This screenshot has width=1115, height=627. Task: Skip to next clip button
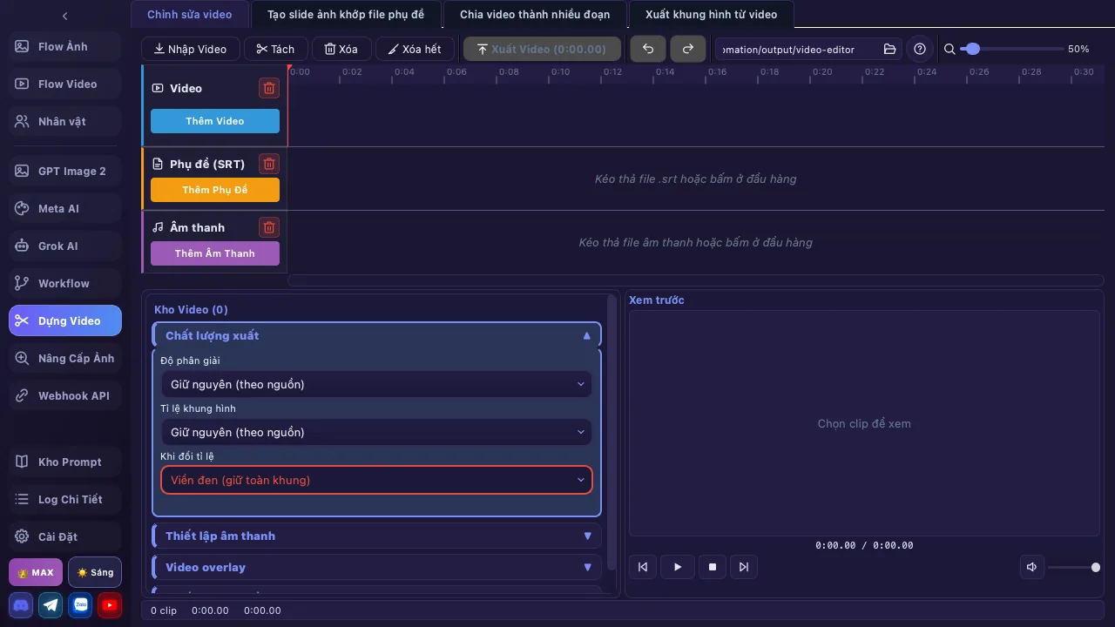click(744, 567)
